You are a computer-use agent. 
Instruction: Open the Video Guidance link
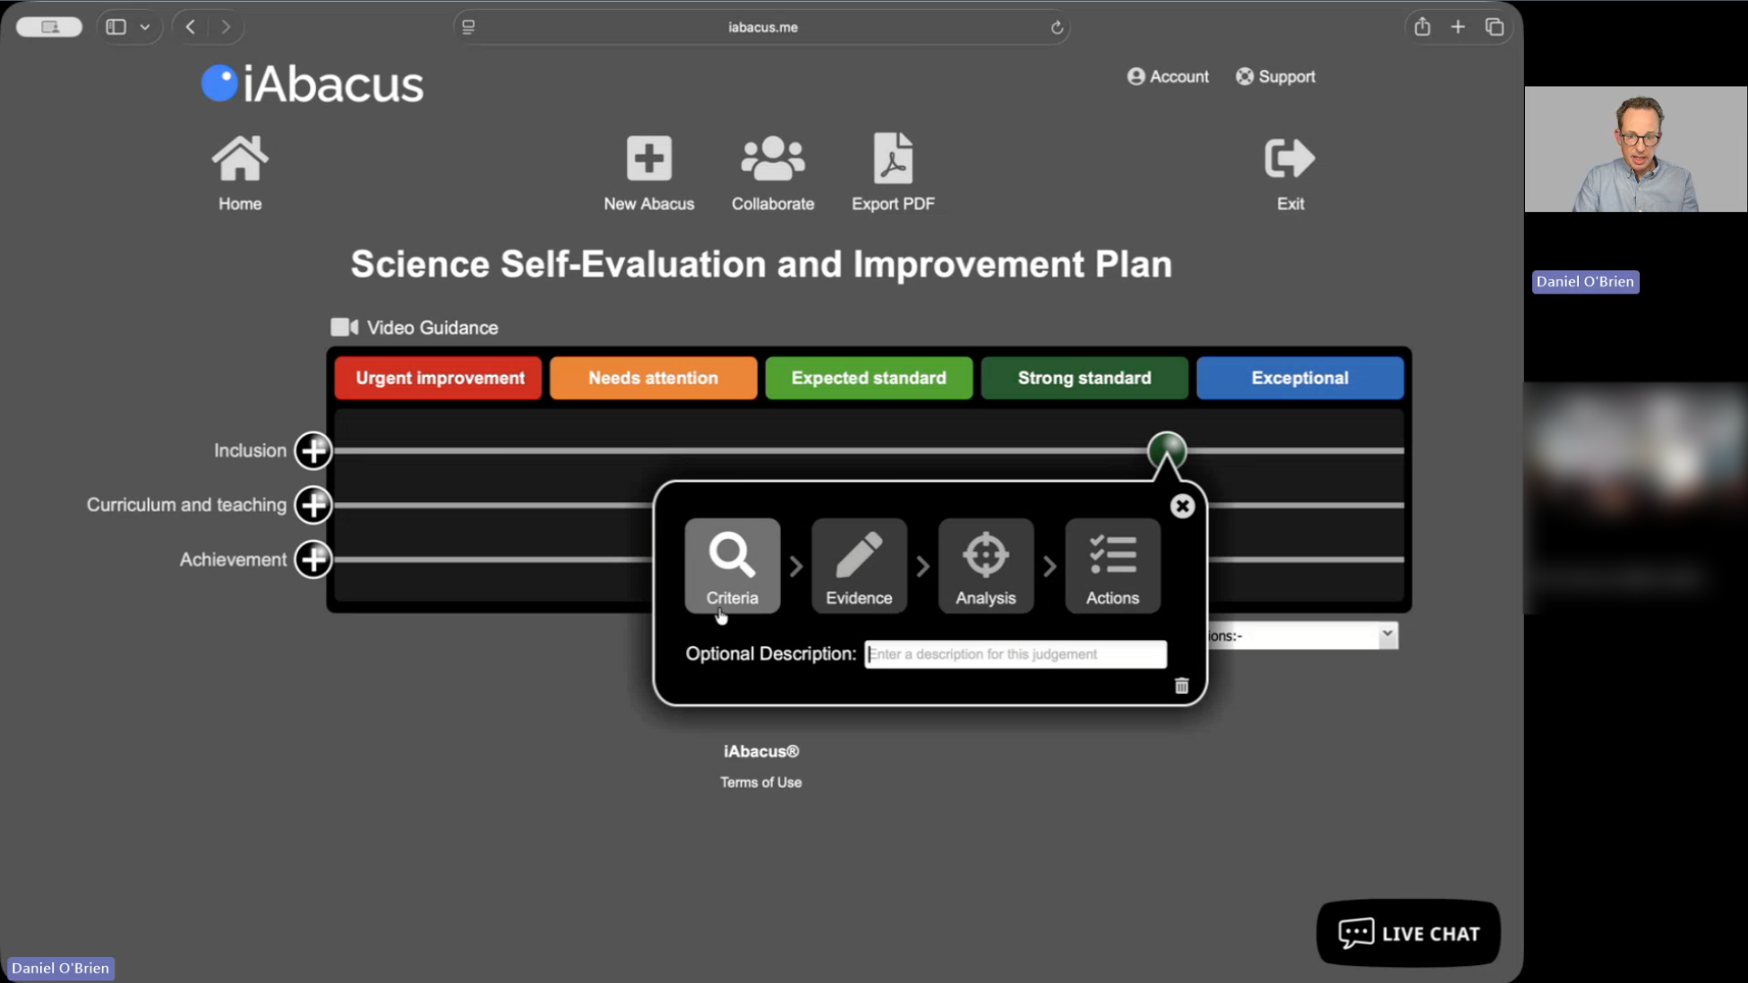pyautogui.click(x=415, y=328)
